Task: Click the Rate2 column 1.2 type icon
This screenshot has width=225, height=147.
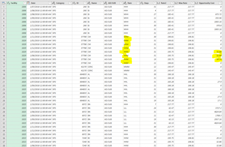Action: pyautogui.click(x=158, y=3)
